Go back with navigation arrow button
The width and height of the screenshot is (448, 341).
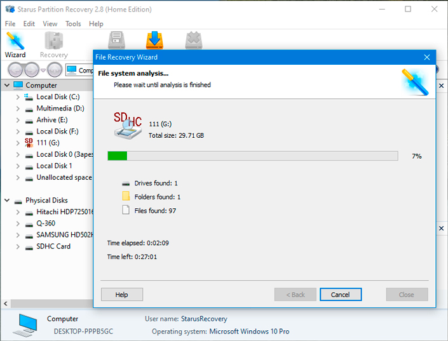15,70
